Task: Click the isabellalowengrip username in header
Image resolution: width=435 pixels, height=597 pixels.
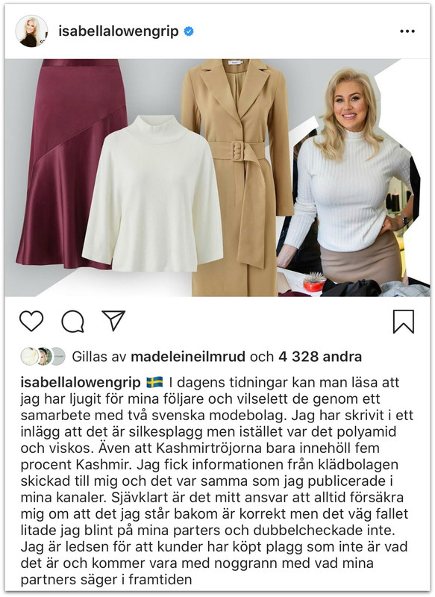Action: pyautogui.click(x=119, y=31)
